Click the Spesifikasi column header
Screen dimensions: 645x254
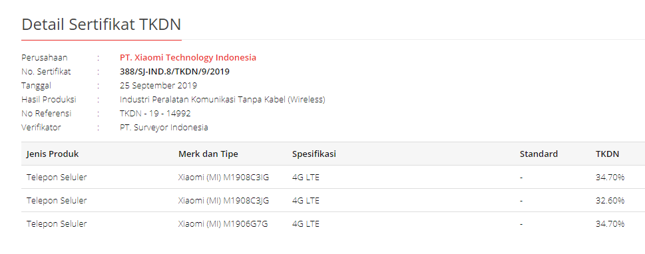pyautogui.click(x=314, y=154)
